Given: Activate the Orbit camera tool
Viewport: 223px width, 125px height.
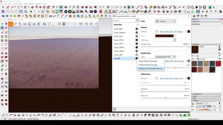Looking at the screenshot, I should click(x=66, y=7).
